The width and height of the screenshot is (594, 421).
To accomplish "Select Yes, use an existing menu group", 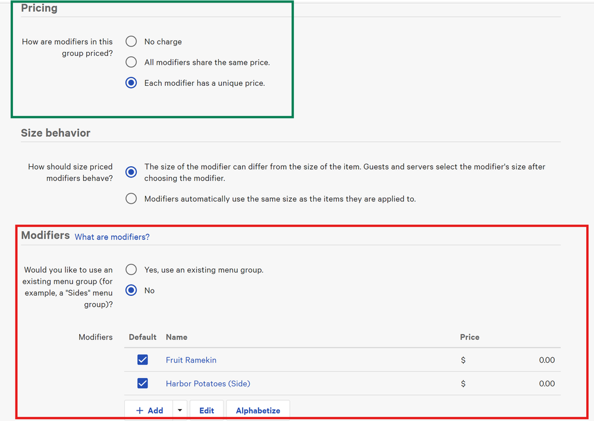I will click(x=131, y=270).
